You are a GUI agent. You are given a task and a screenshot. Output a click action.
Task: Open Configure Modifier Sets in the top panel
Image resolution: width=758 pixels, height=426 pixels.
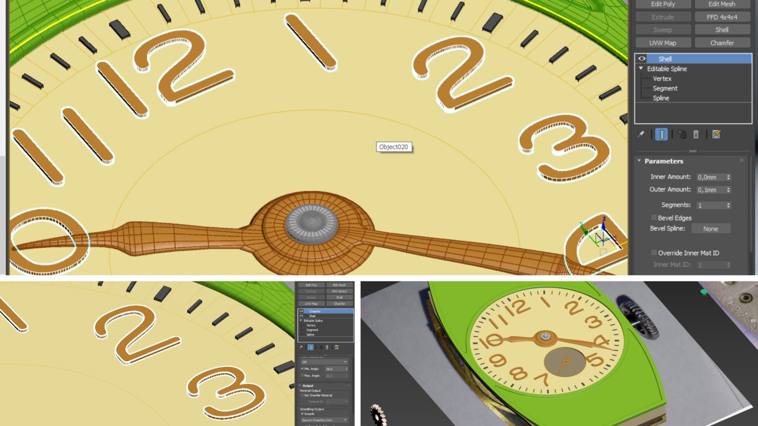(716, 134)
